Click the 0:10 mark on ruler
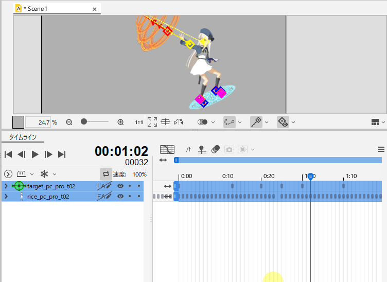387x282 pixels. coord(227,176)
